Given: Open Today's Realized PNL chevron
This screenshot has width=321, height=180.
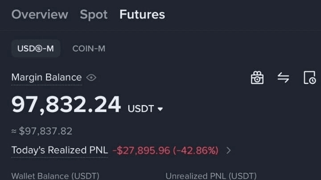Looking at the screenshot, I should click(x=229, y=151).
